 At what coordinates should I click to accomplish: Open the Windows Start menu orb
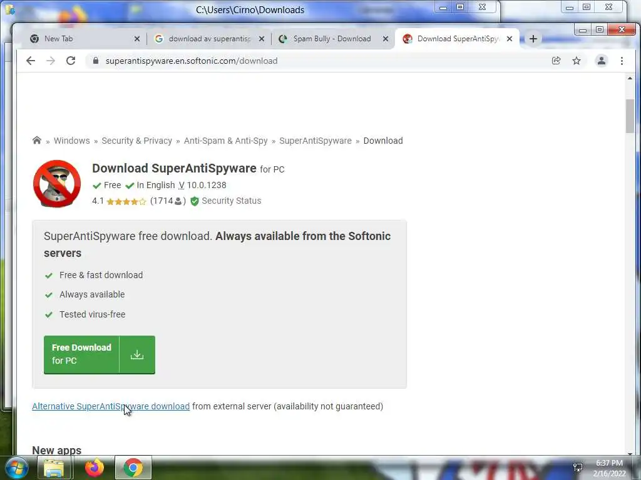coord(16,467)
